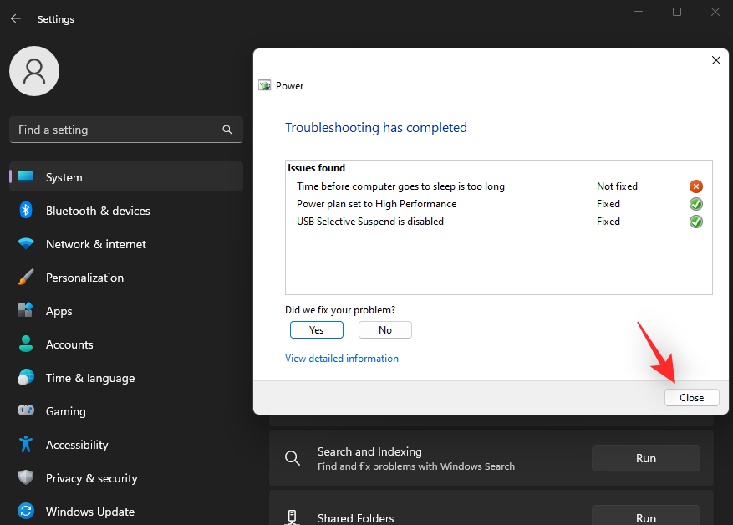The height and width of the screenshot is (525, 733).
Task: Go to Personalization settings
Action: (x=84, y=278)
